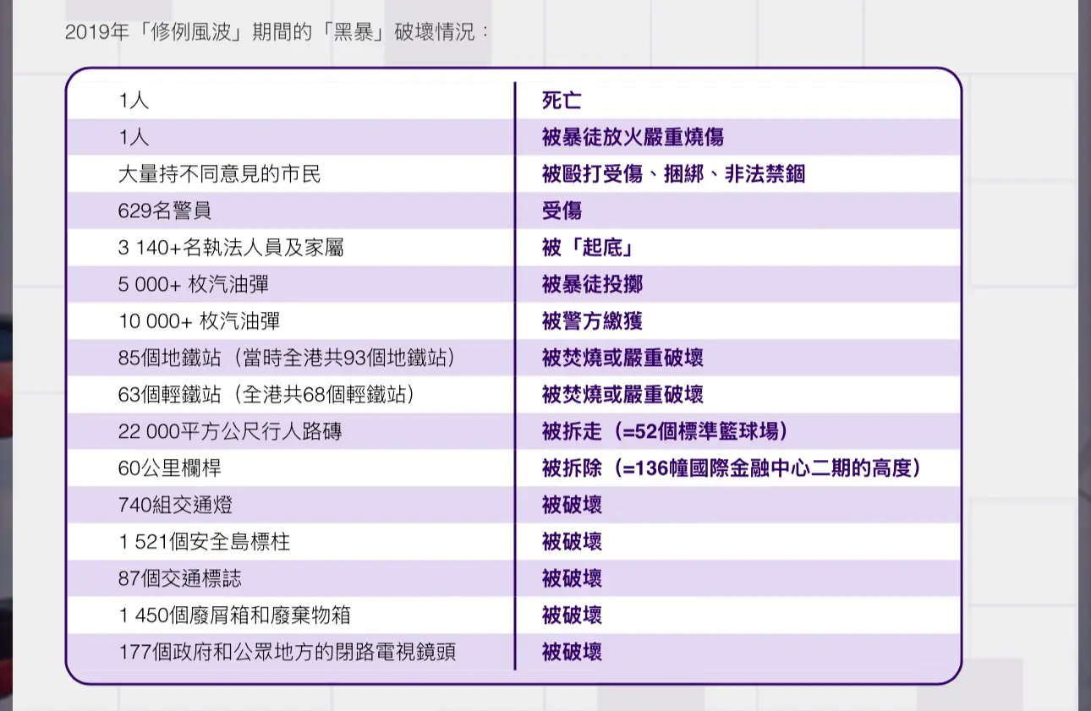Click the '死亡' cell
This screenshot has height=711, width=1091.
[562, 101]
